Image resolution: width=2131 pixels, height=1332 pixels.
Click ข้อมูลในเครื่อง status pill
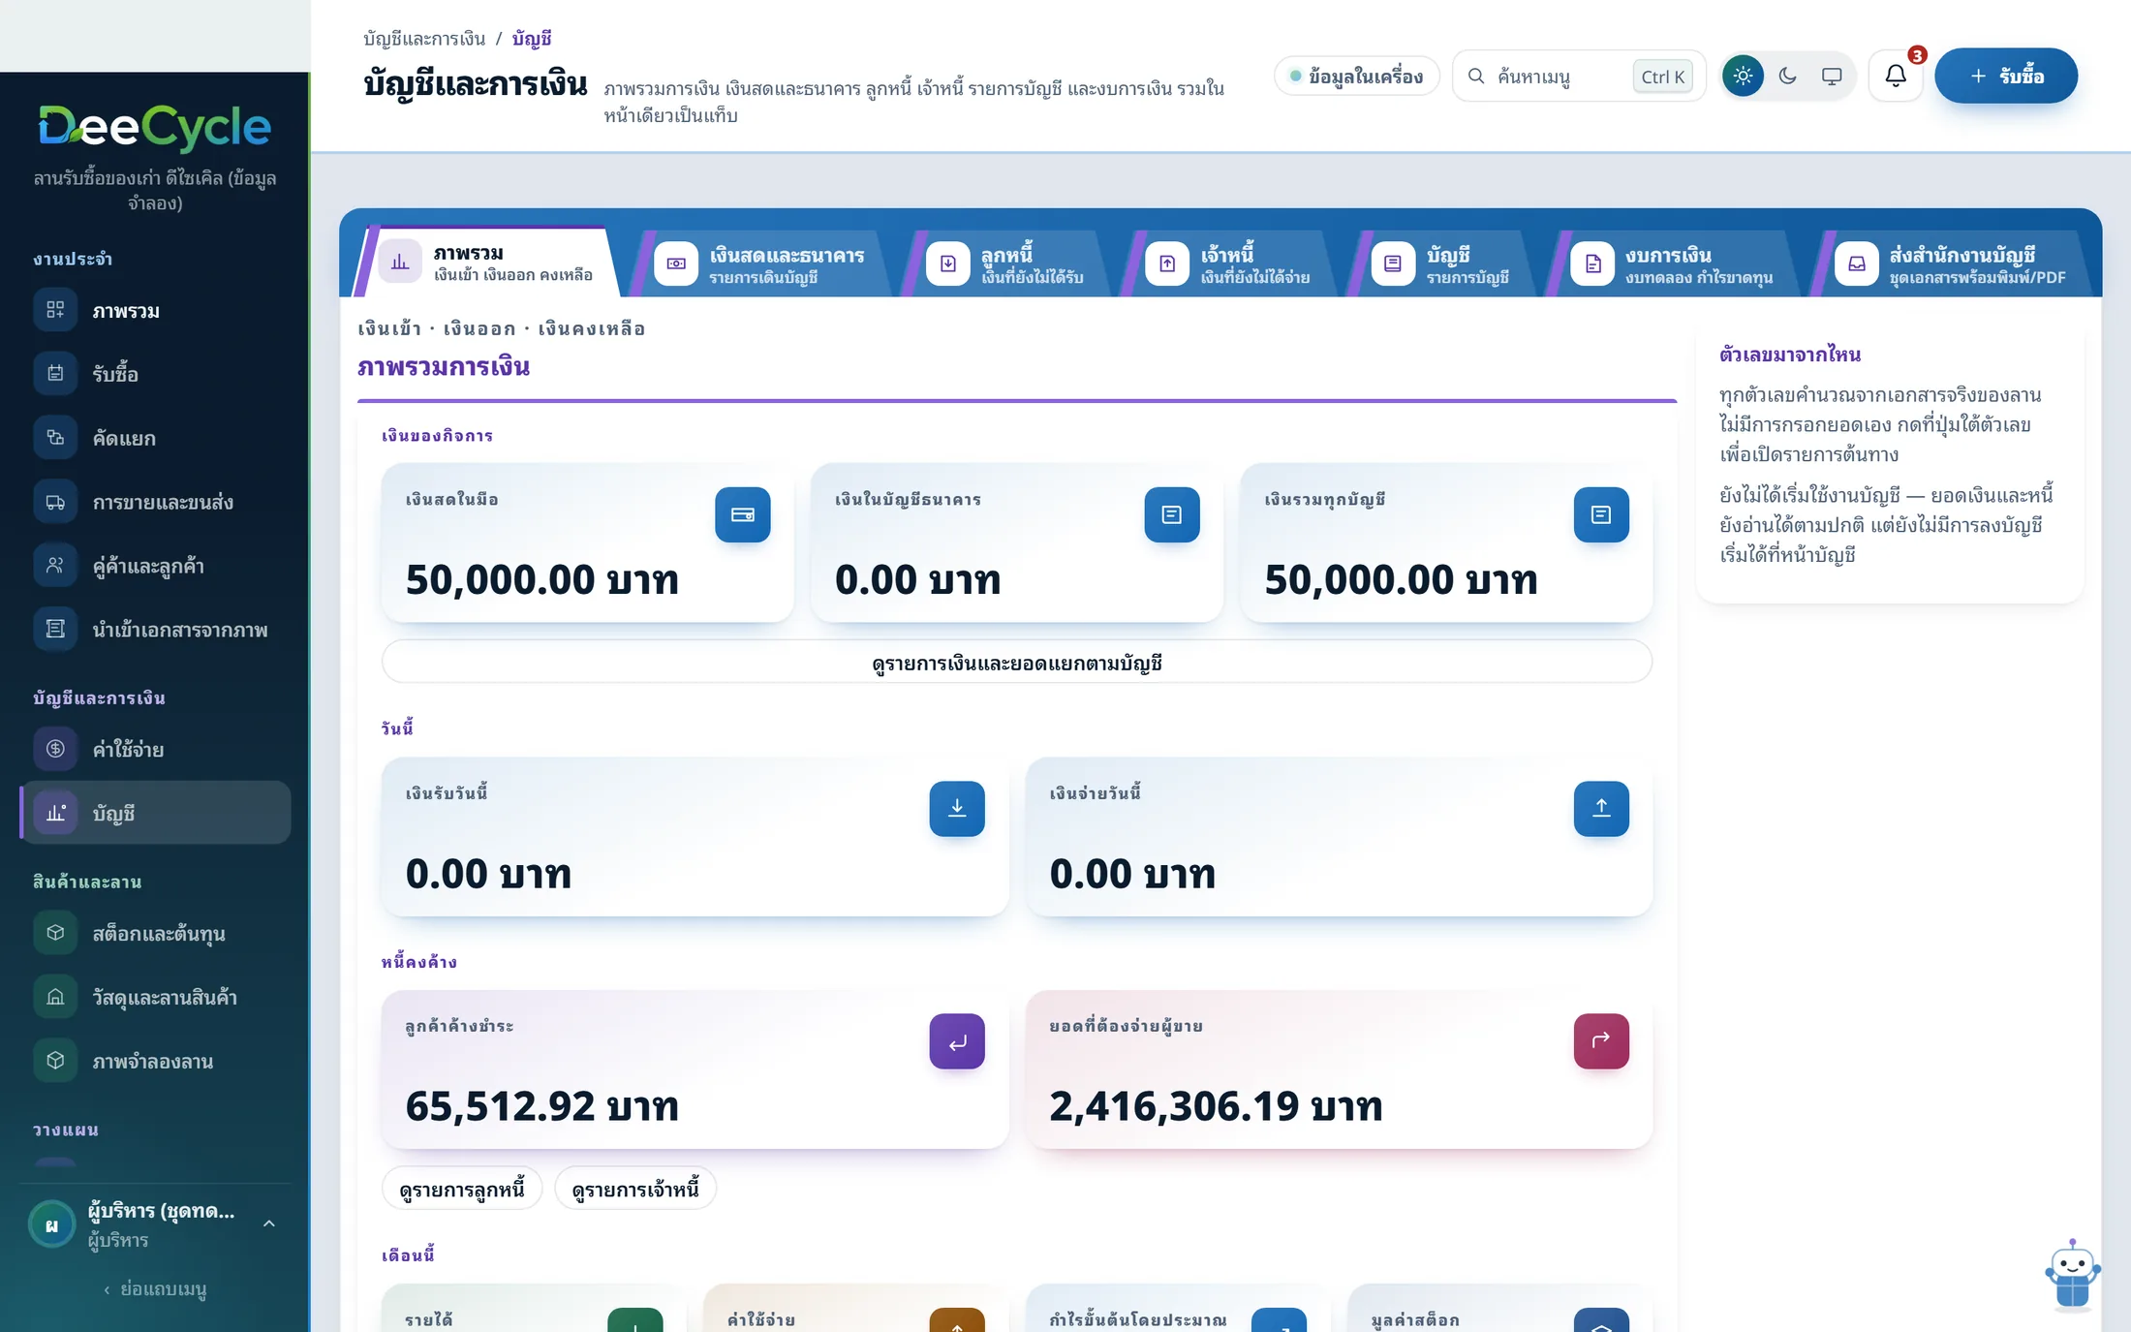pos(1356,76)
